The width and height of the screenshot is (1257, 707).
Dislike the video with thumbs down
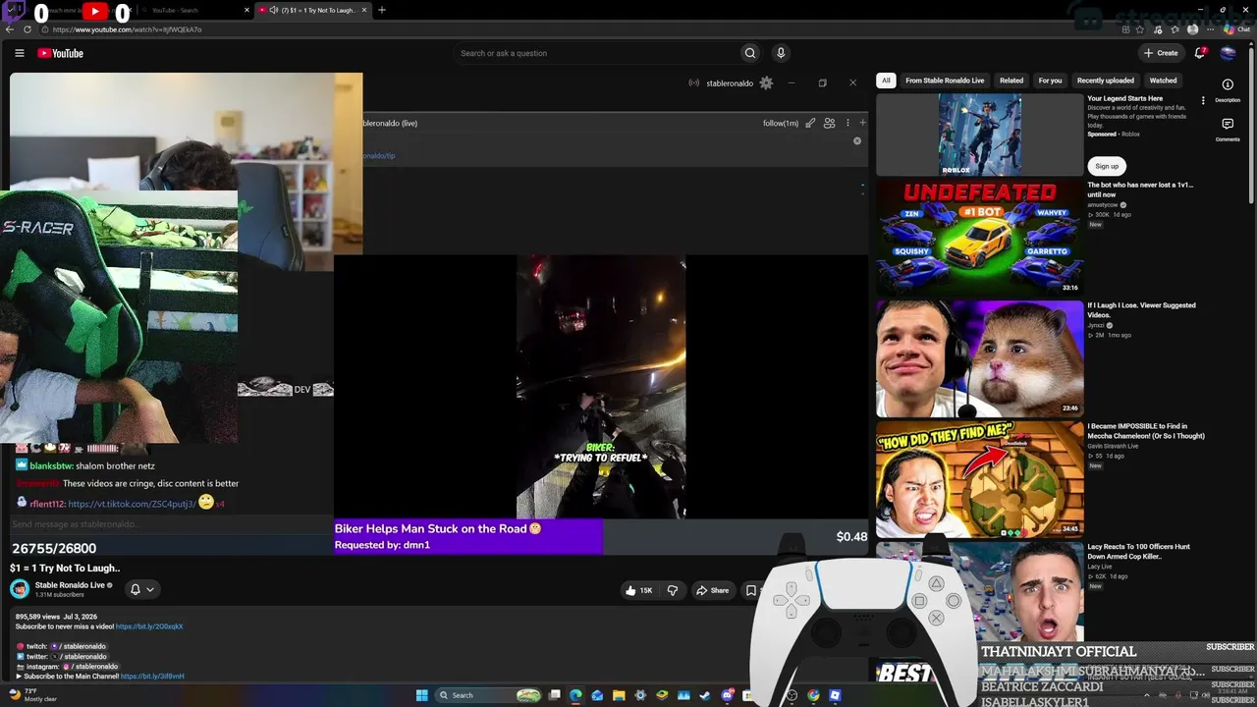coord(673,590)
